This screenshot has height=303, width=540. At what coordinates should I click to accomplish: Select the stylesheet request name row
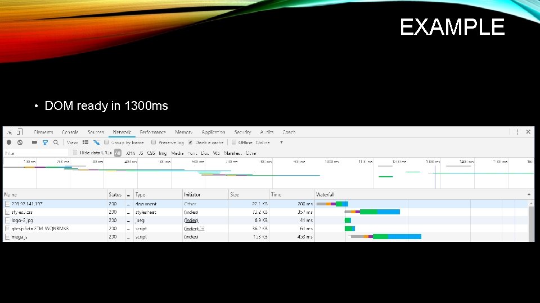22,212
